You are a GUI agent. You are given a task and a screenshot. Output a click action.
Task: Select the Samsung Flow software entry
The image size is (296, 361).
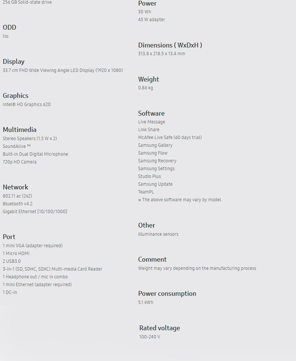153,153
